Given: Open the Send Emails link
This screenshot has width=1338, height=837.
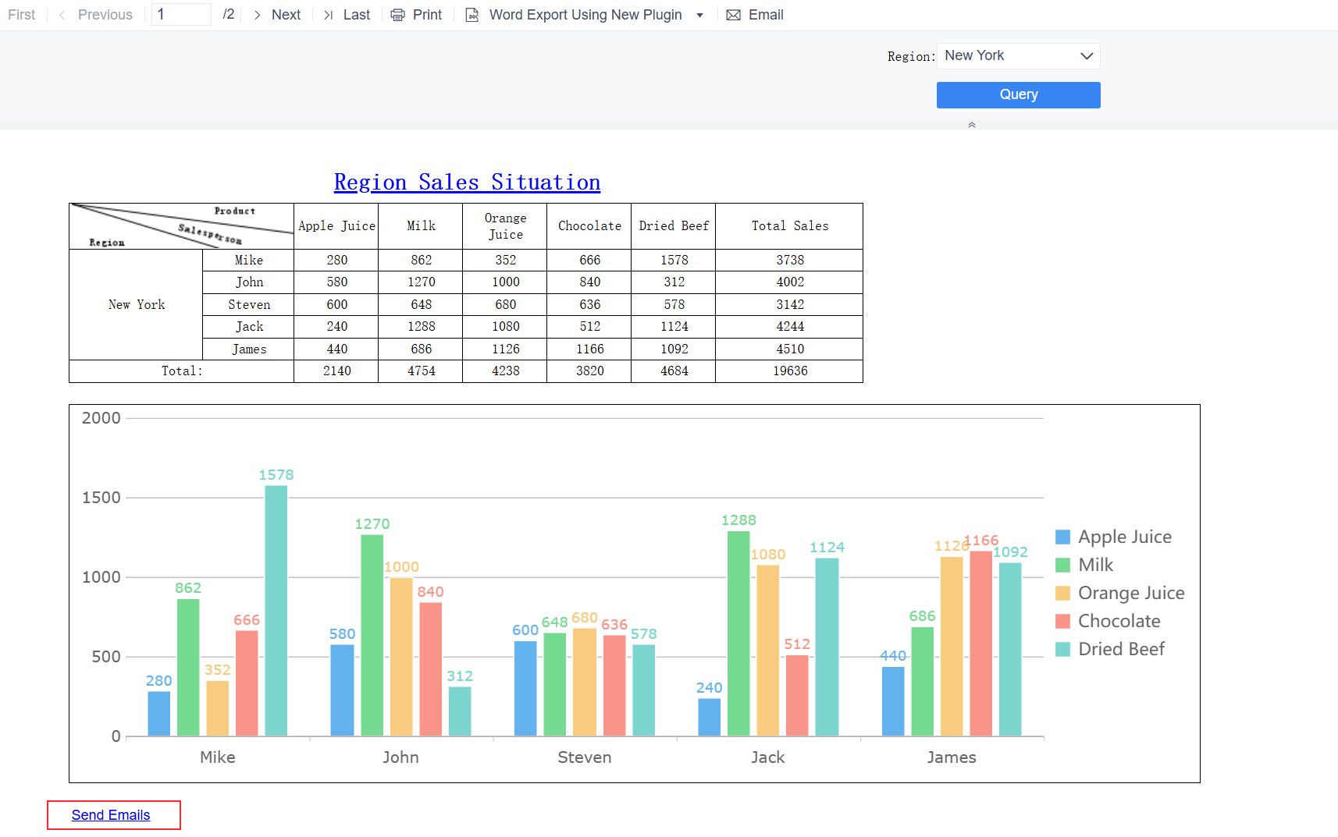Looking at the screenshot, I should [x=111, y=815].
